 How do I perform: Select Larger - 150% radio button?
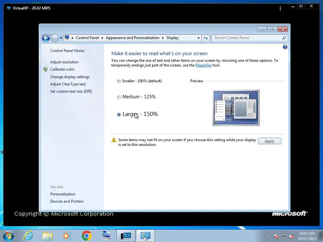click(119, 115)
